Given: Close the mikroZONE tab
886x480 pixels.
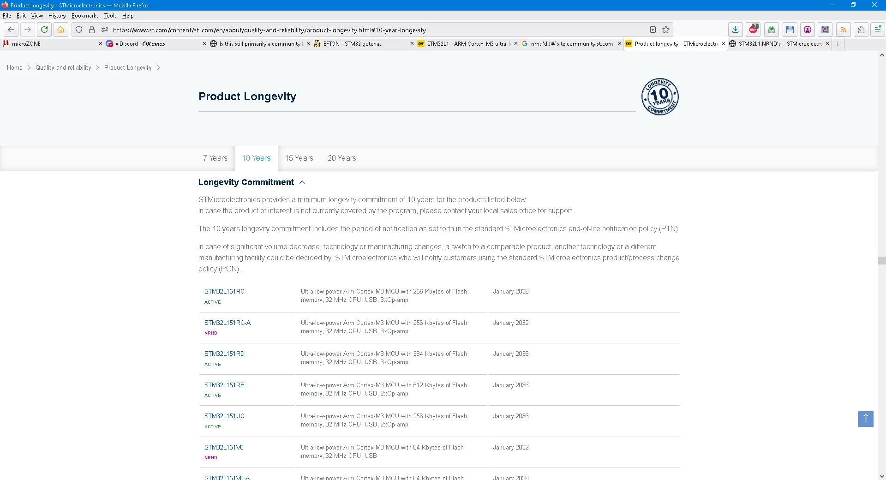Looking at the screenshot, I should tap(101, 43).
